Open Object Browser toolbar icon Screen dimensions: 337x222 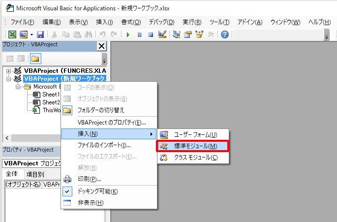click(199, 34)
